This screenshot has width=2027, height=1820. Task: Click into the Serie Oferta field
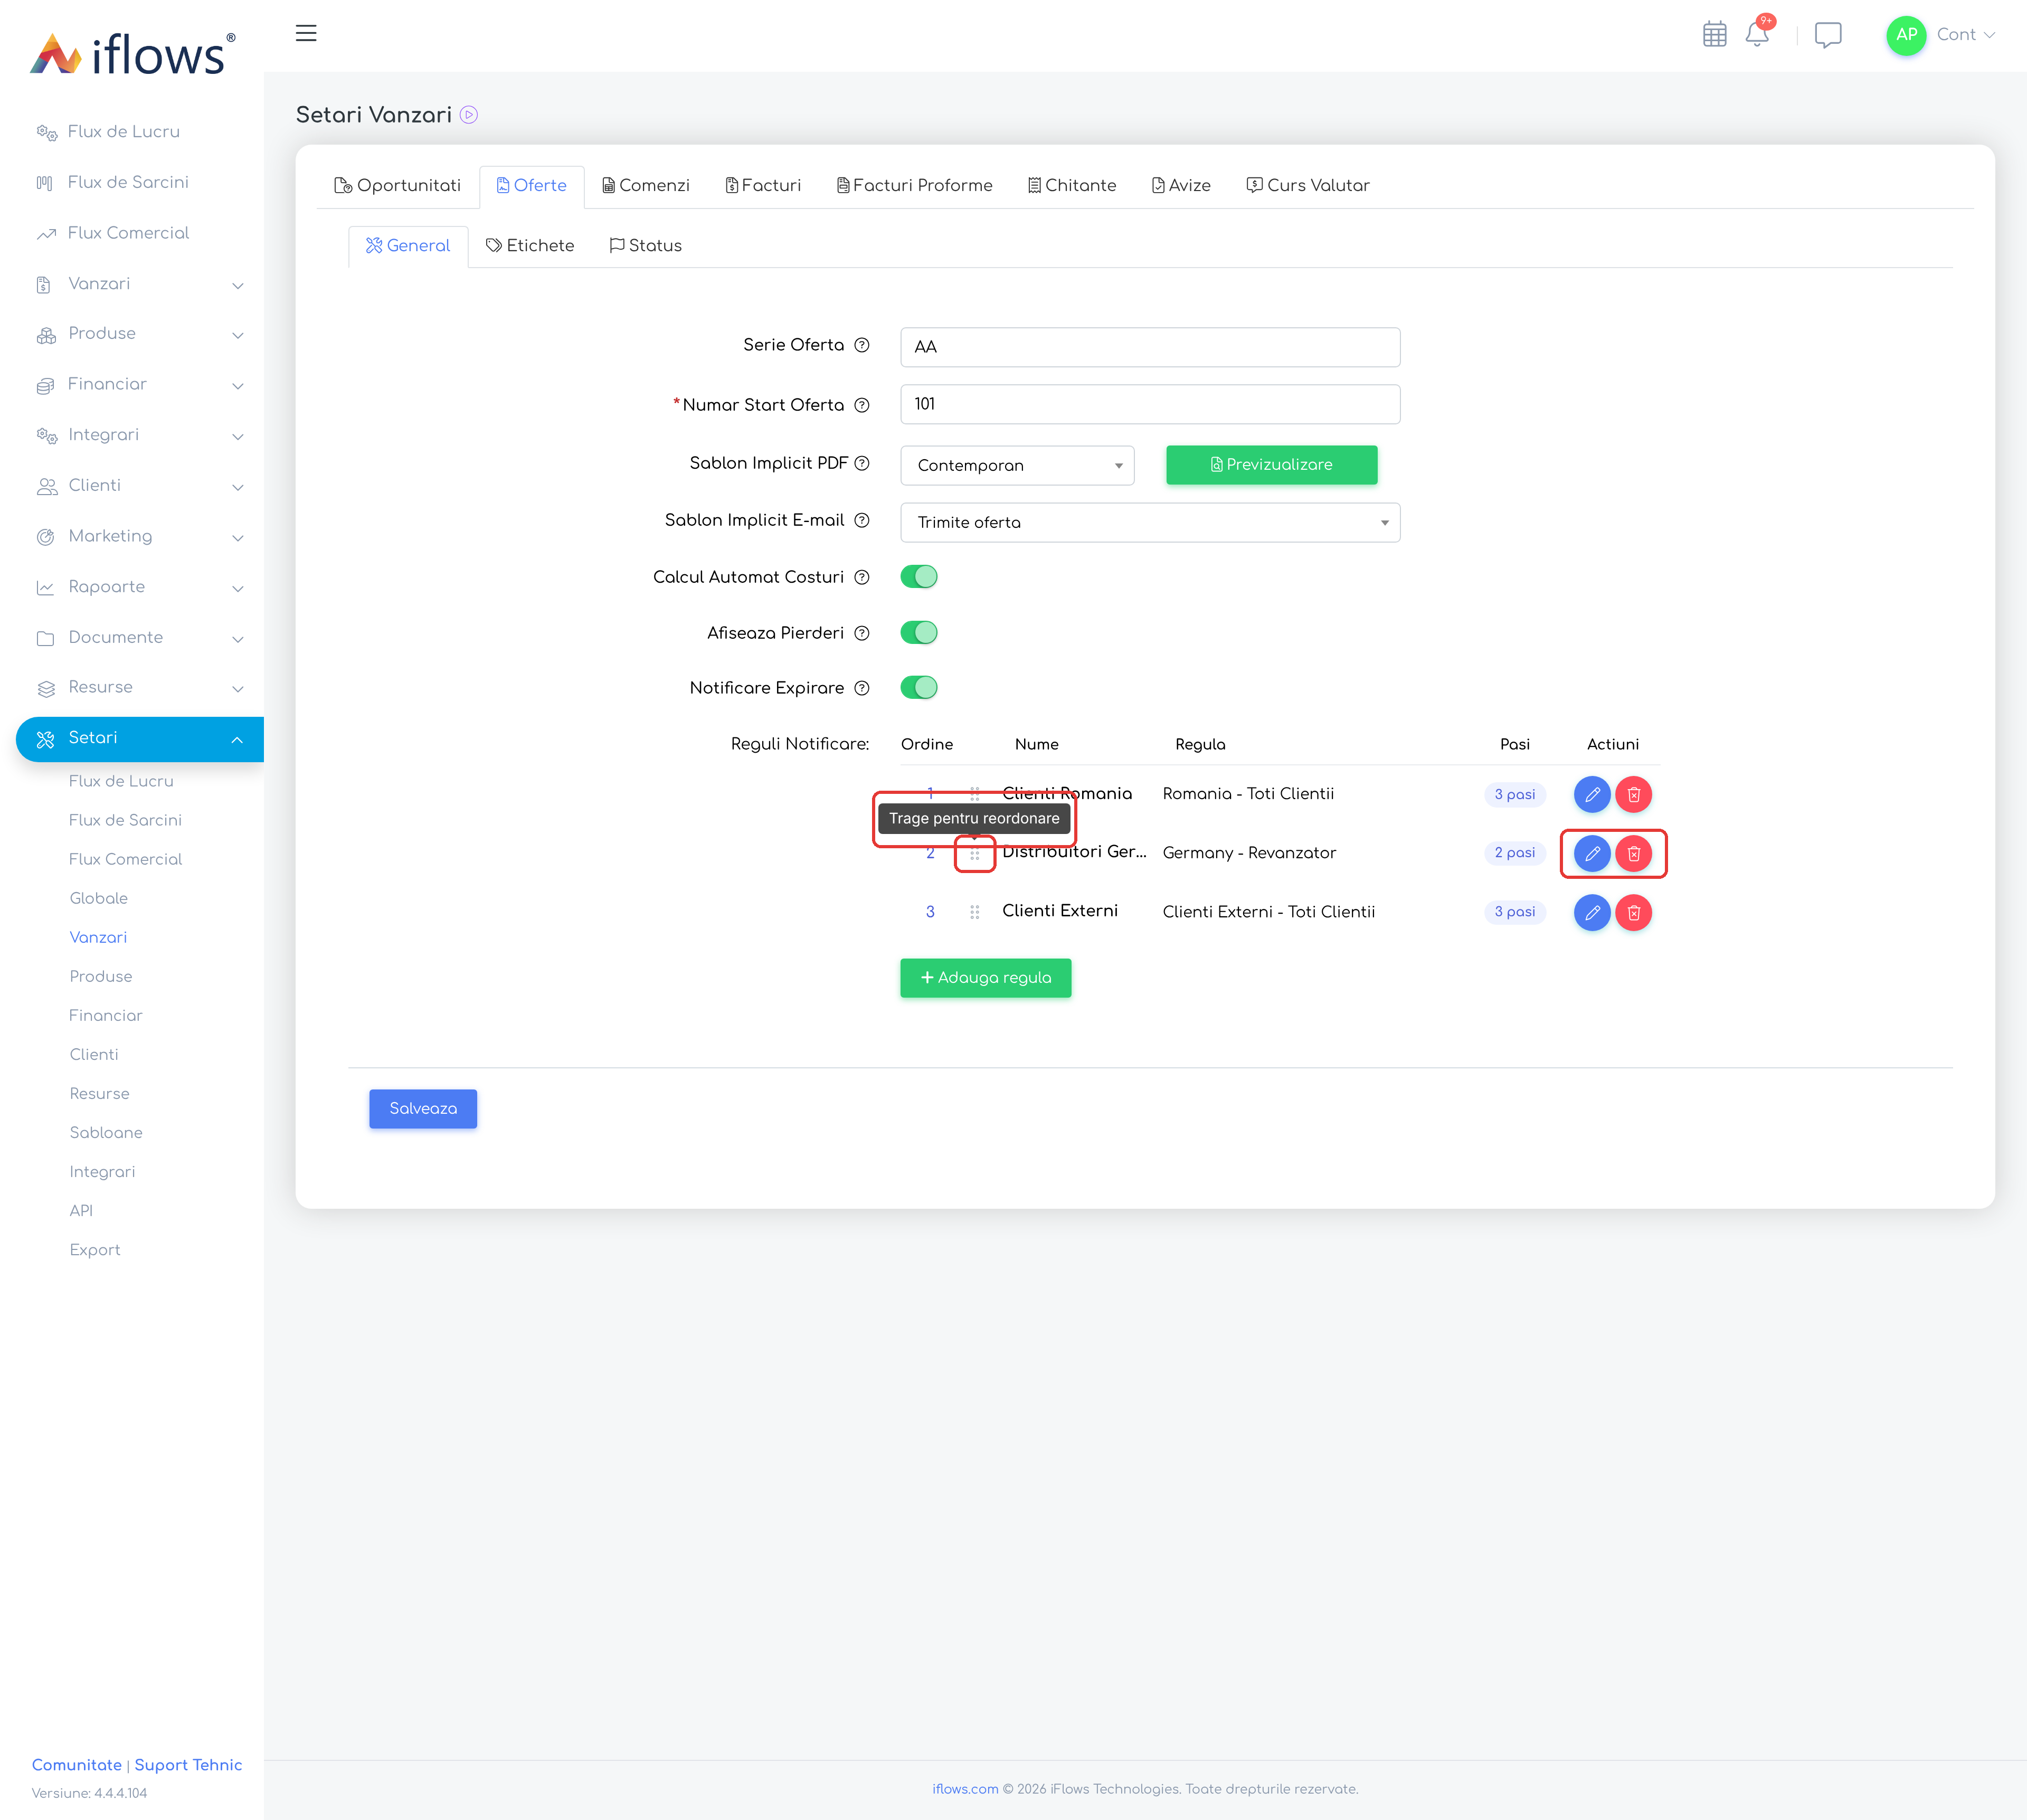point(1150,346)
